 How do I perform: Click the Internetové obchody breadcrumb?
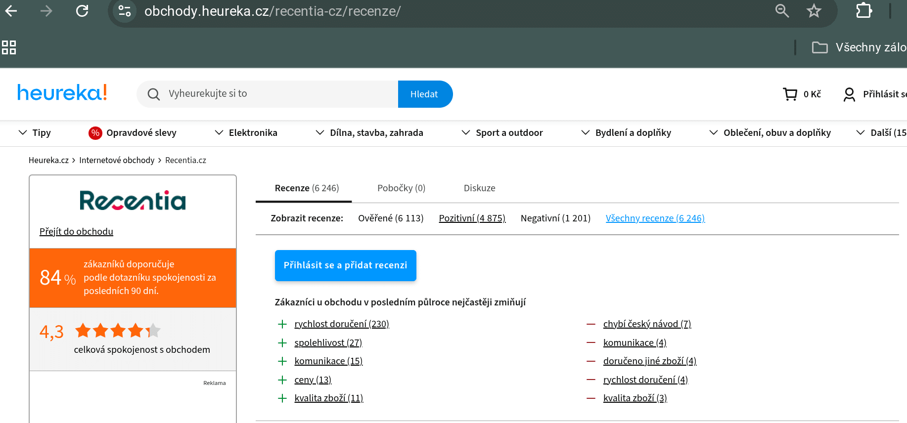(x=117, y=160)
